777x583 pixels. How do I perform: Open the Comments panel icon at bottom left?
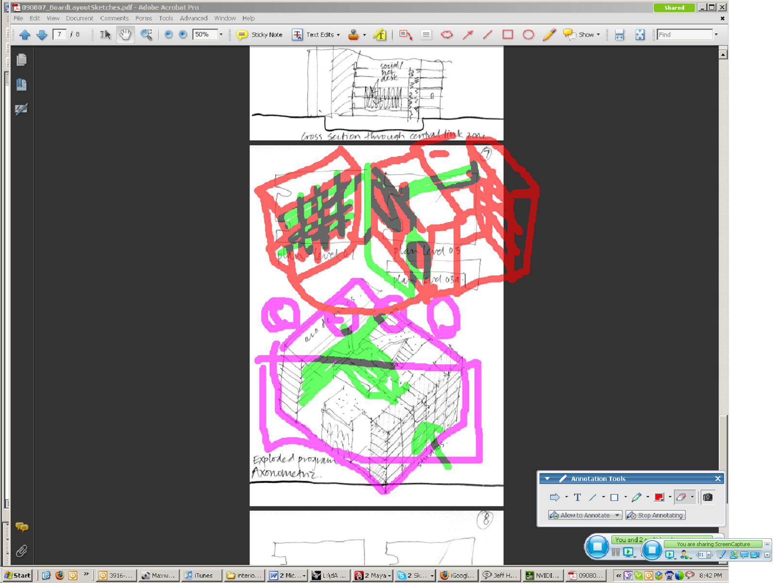click(21, 527)
